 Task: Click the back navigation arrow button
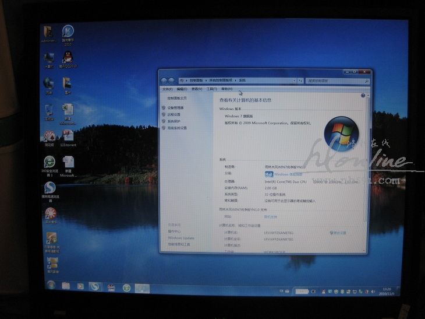[164, 80]
